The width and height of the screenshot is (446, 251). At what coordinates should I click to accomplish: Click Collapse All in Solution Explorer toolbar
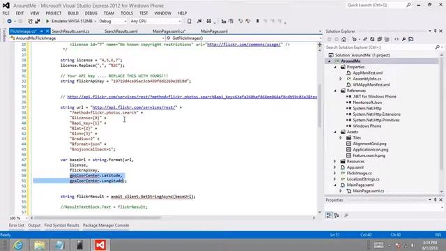[x=379, y=39]
